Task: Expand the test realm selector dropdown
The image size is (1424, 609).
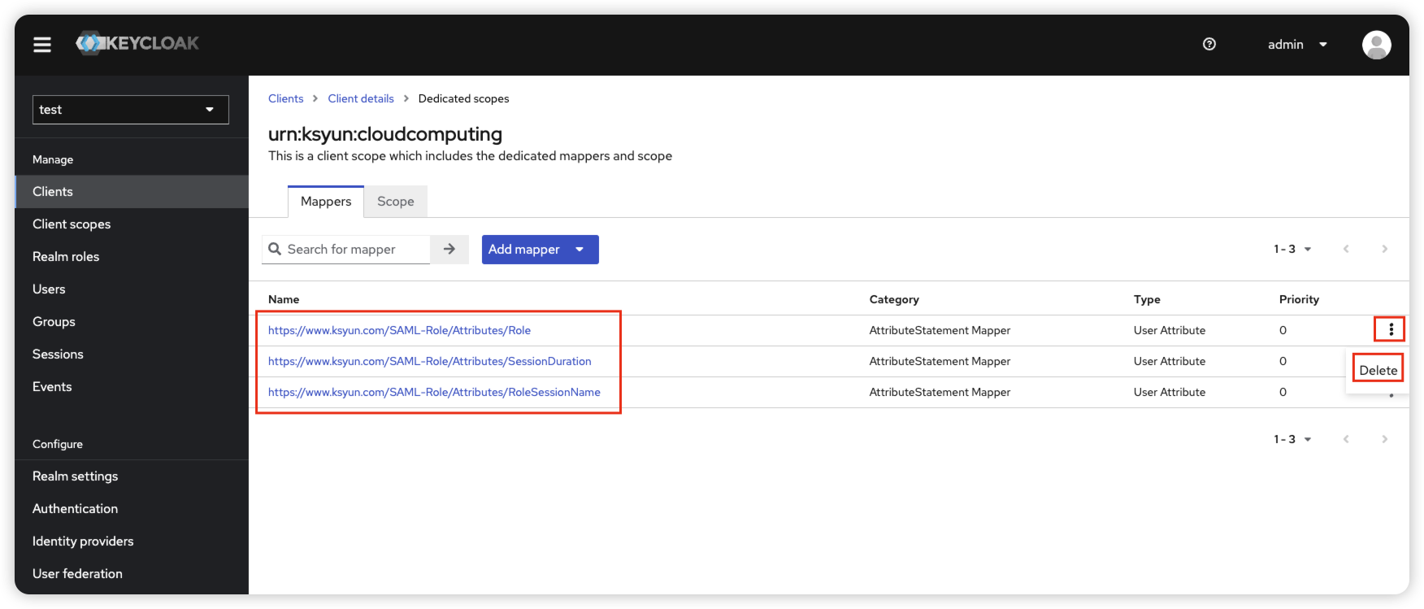Action: [x=130, y=110]
